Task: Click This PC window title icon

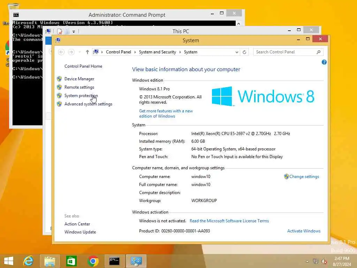Action: click(x=48, y=31)
